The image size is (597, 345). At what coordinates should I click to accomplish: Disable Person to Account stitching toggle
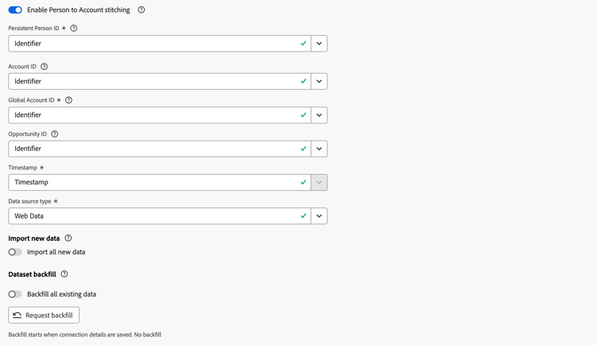[x=15, y=10]
